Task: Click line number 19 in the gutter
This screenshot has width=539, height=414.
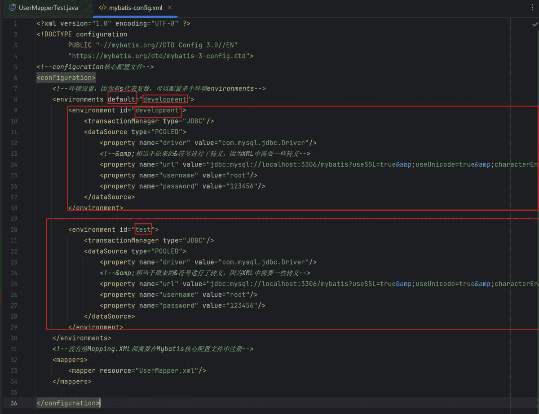Action: pyautogui.click(x=13, y=219)
